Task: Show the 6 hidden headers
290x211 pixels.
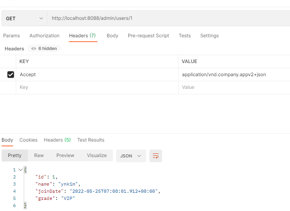Action: click(44, 48)
